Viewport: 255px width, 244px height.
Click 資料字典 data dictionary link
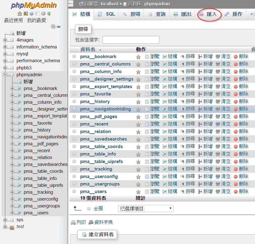click(101, 222)
